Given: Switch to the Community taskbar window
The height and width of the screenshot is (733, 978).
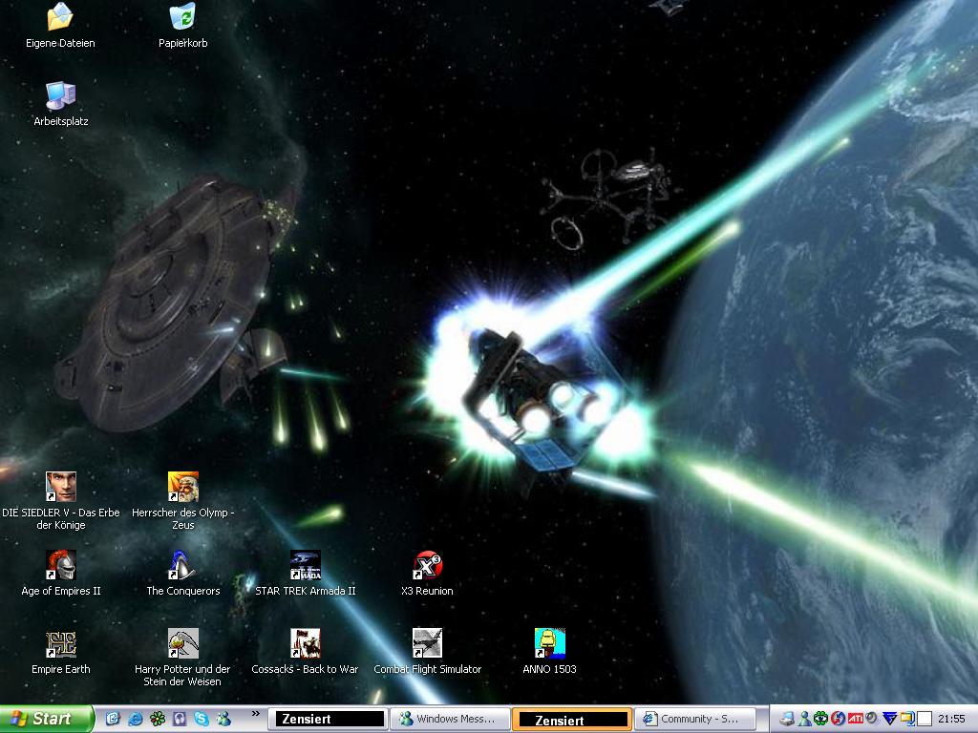Looking at the screenshot, I should click(x=694, y=719).
